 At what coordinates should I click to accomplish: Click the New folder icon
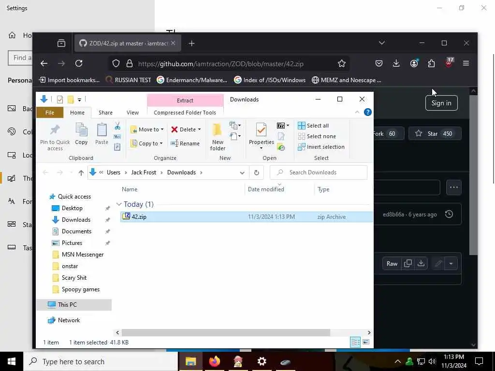click(x=217, y=129)
